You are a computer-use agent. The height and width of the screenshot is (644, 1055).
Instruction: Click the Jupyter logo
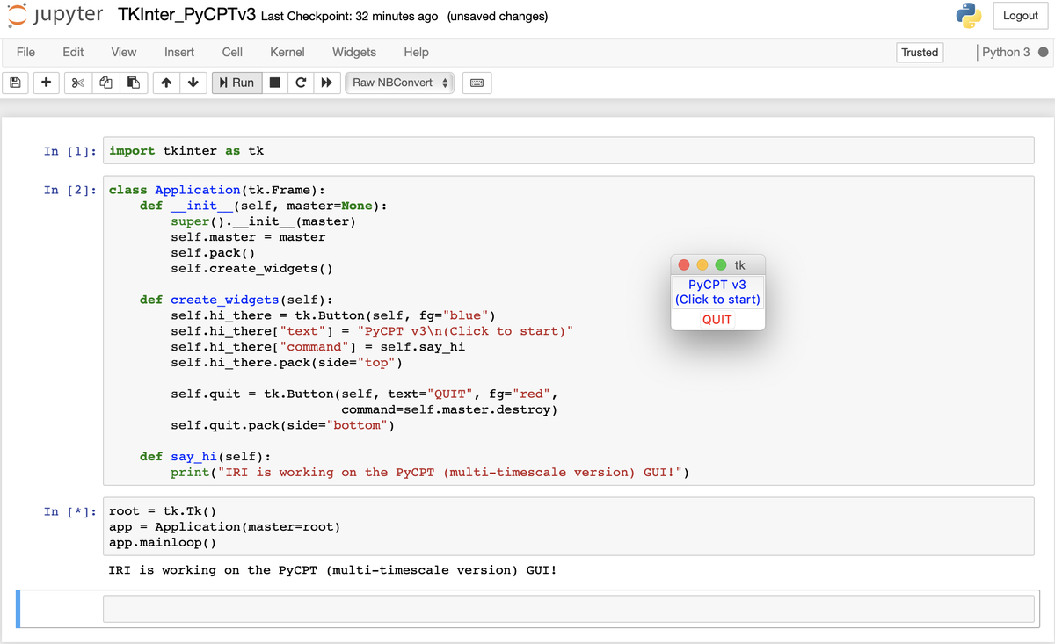[x=54, y=16]
